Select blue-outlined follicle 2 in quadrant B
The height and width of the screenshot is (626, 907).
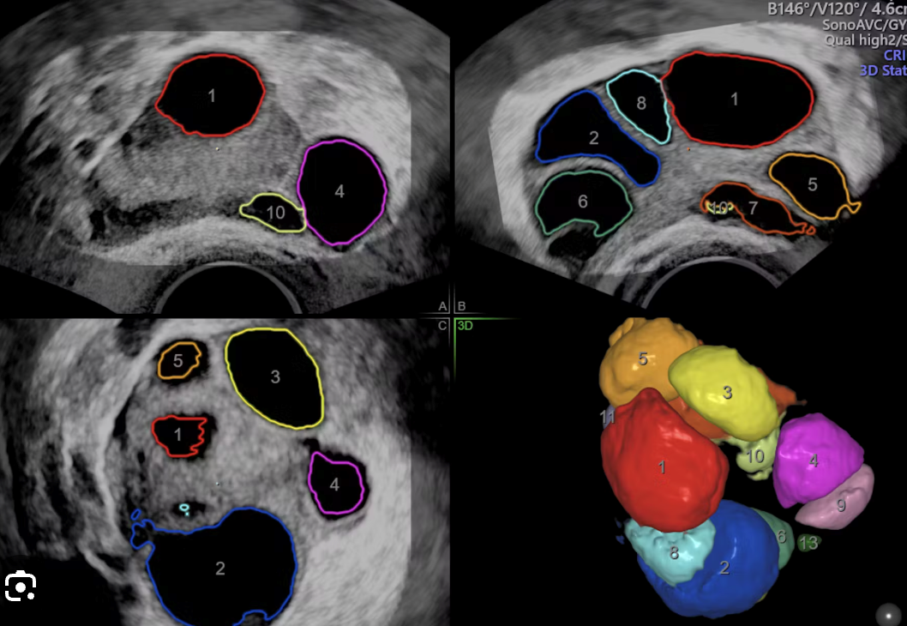click(594, 136)
